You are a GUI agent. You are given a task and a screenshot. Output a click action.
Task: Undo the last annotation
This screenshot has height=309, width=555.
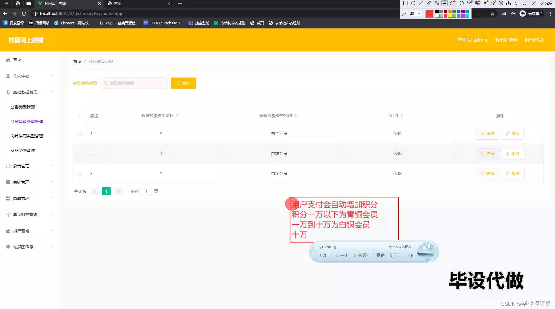pos(462,3)
